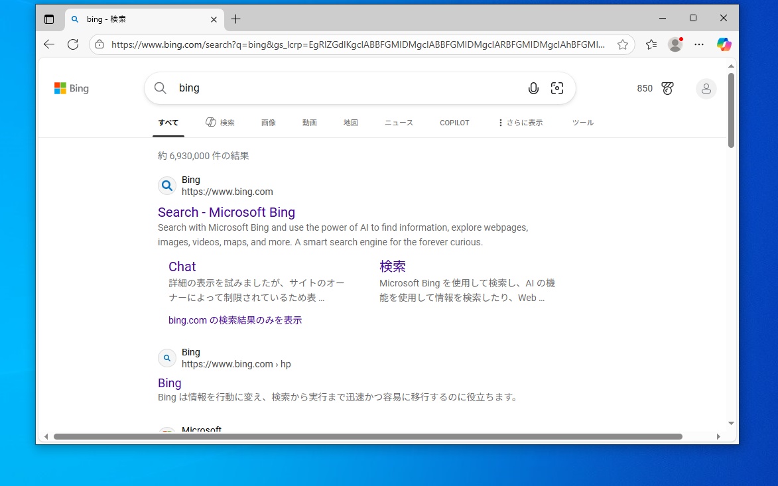Click the '約 6,930,000 件の結果' text
The height and width of the screenshot is (486, 778).
[204, 156]
